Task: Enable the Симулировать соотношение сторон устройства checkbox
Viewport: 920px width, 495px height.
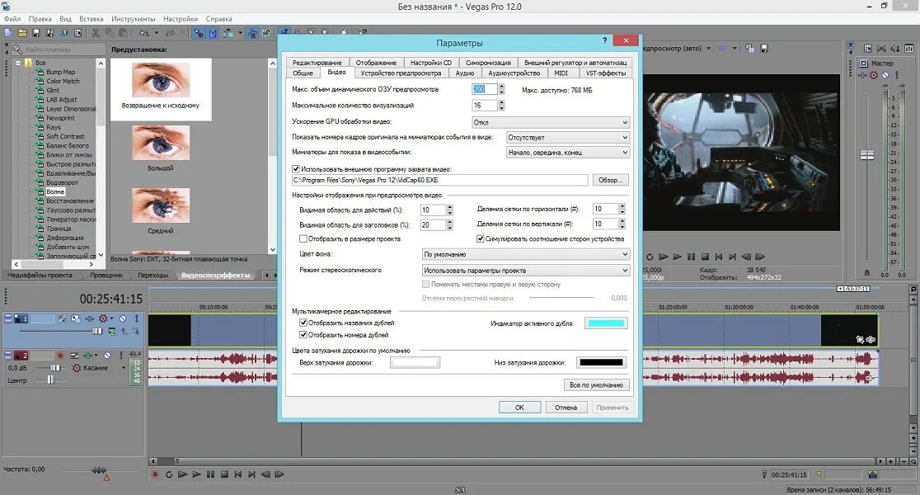Action: pyautogui.click(x=481, y=239)
